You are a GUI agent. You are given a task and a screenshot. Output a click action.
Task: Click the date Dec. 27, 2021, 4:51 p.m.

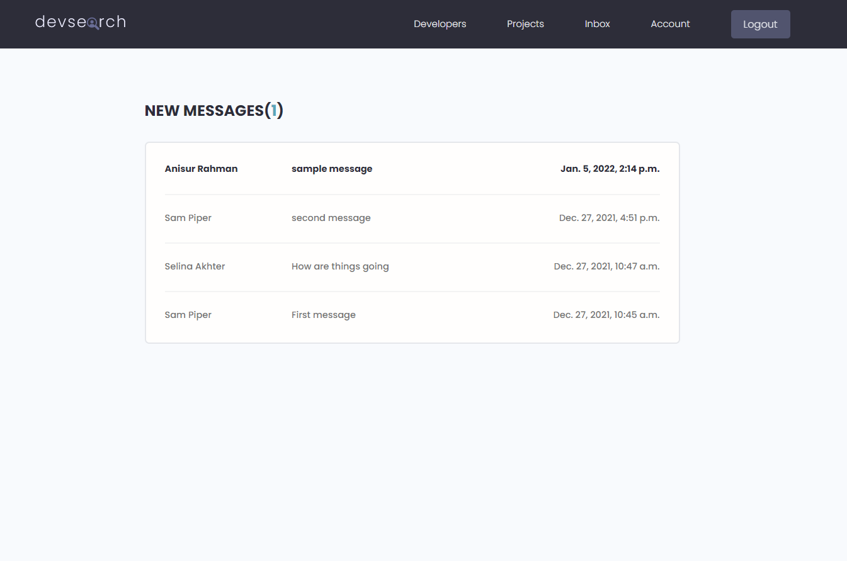[x=609, y=218]
